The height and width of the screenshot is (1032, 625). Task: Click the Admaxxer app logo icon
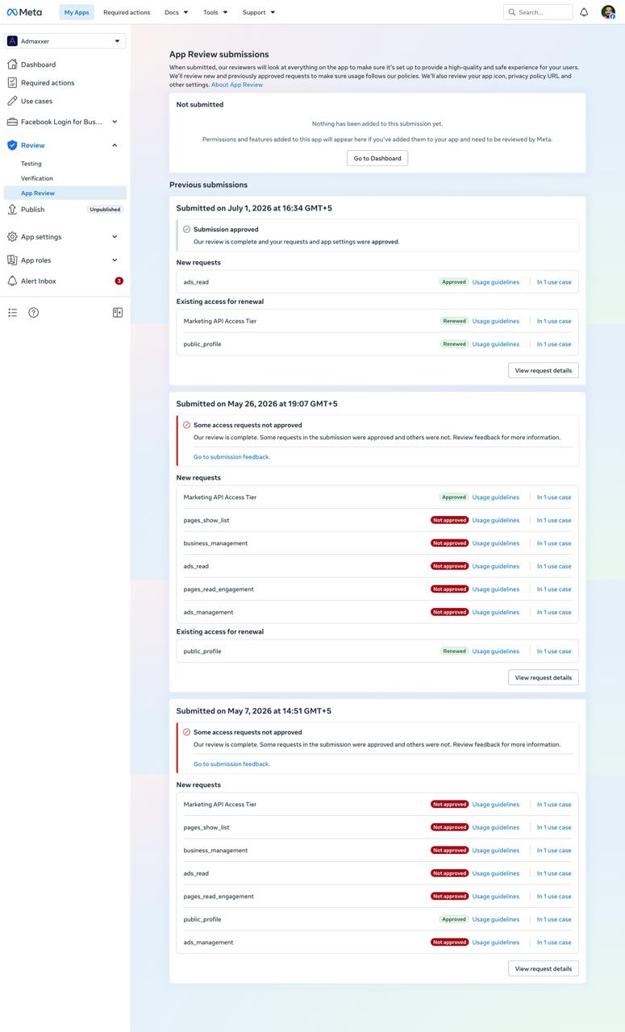point(12,41)
